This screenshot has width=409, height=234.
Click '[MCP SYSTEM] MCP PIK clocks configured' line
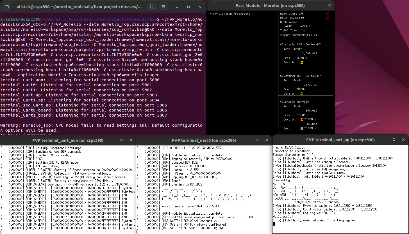[x=194, y=224]
